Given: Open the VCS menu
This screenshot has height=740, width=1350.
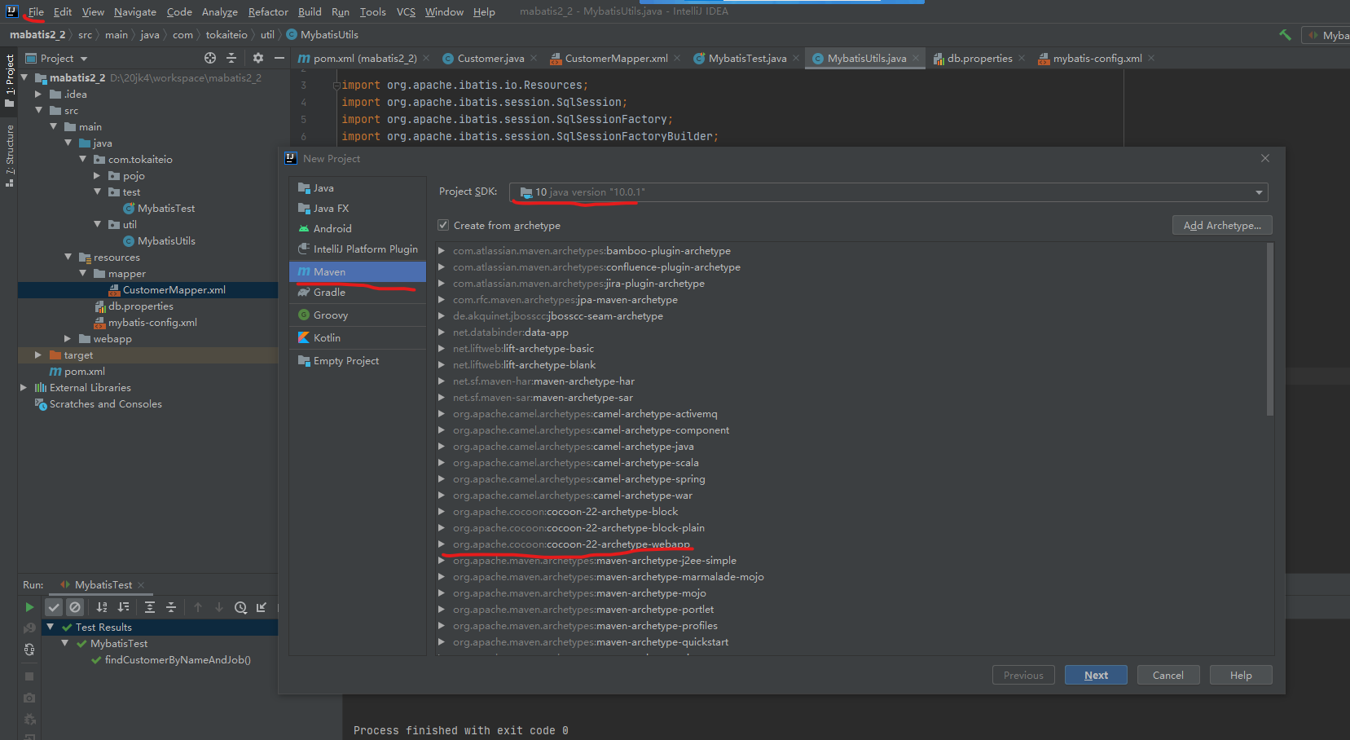Looking at the screenshot, I should [406, 12].
